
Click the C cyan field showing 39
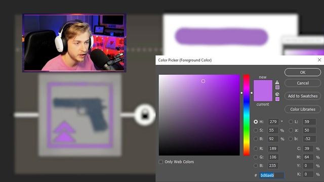tap(308, 149)
